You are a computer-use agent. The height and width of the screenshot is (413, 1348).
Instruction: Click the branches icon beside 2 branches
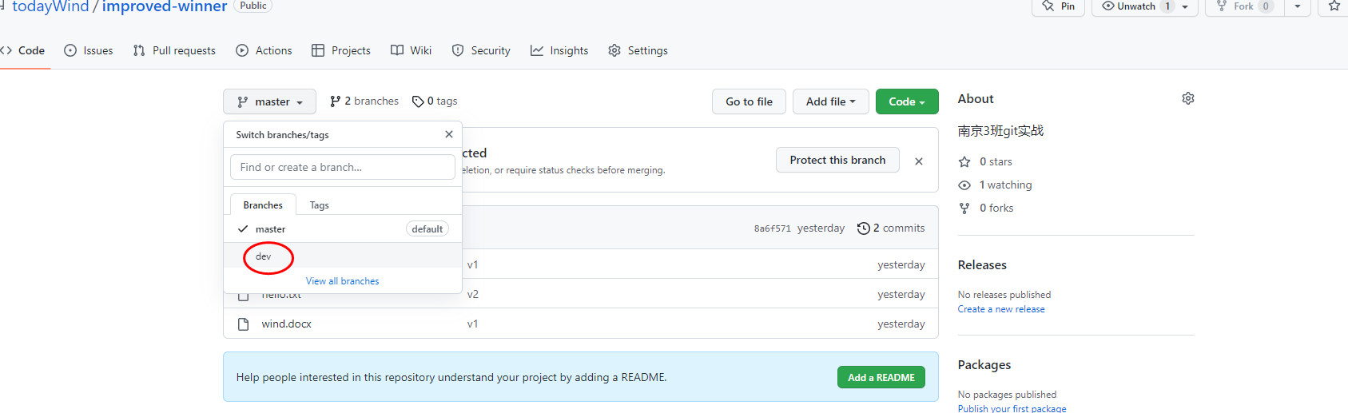point(336,101)
